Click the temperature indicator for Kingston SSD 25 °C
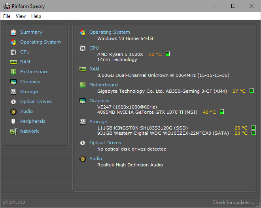Screen dimensions: 261x208 pos(253,128)
